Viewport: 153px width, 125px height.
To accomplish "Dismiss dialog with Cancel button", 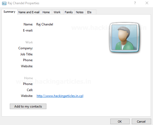I will click(141, 121).
